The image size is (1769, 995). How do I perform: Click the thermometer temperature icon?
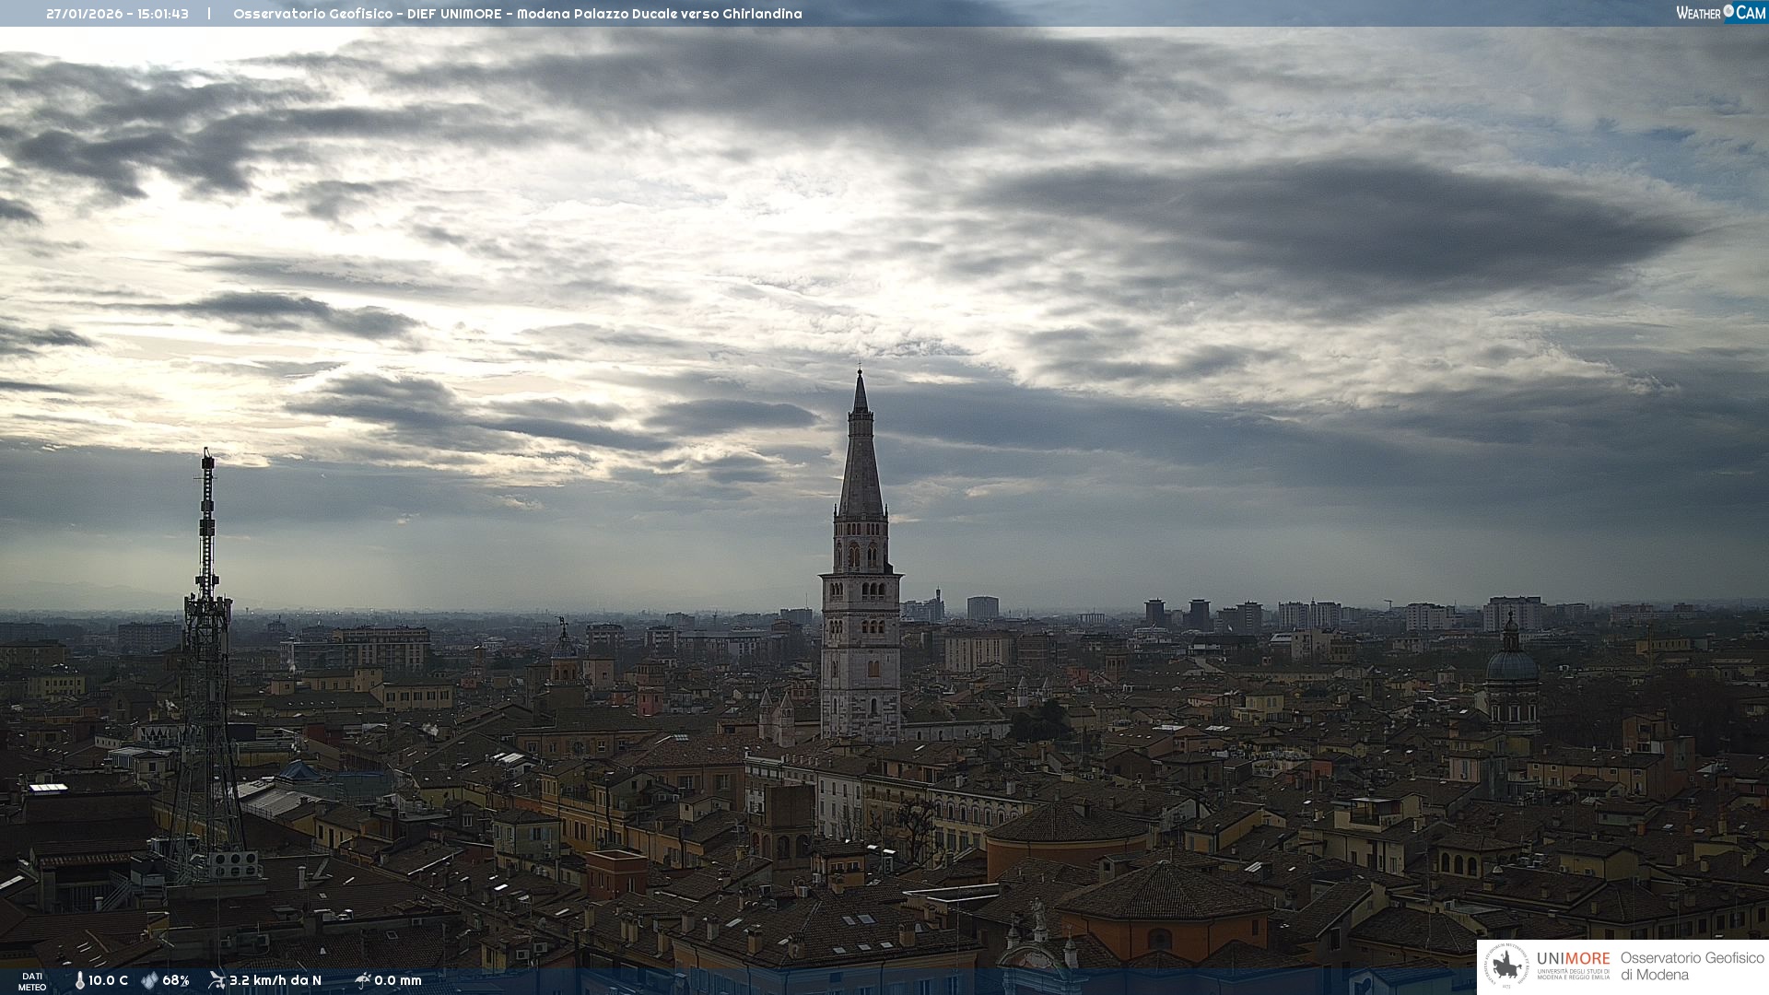coord(79,980)
